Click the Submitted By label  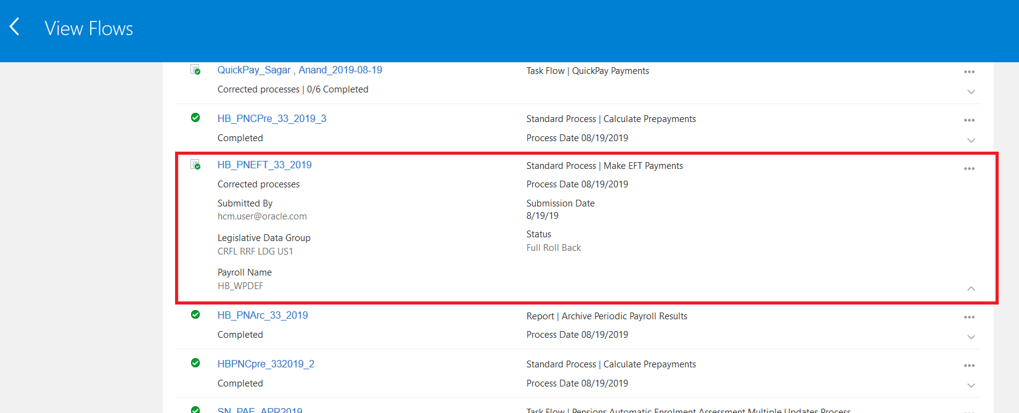click(245, 203)
